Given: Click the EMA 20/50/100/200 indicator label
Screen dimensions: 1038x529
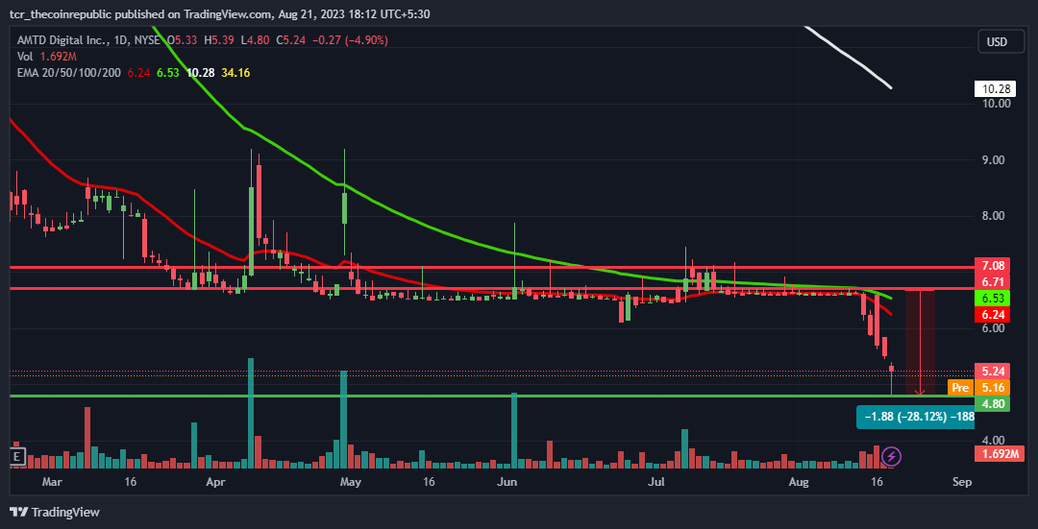Looking at the screenshot, I should (69, 73).
